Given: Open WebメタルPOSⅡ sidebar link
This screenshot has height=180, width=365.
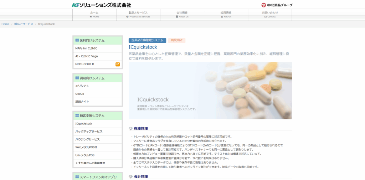Looking at the screenshot, I should (98, 148).
